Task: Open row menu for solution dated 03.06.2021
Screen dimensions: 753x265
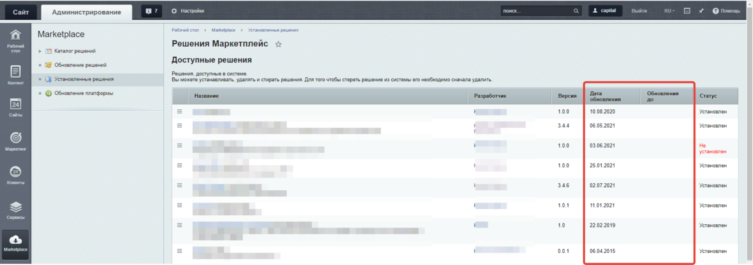Action: [x=179, y=145]
